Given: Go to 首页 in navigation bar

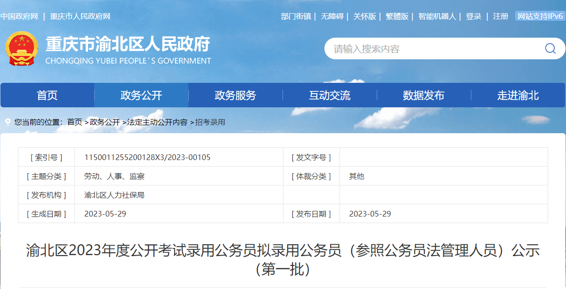Looking at the screenshot, I should tap(47, 96).
